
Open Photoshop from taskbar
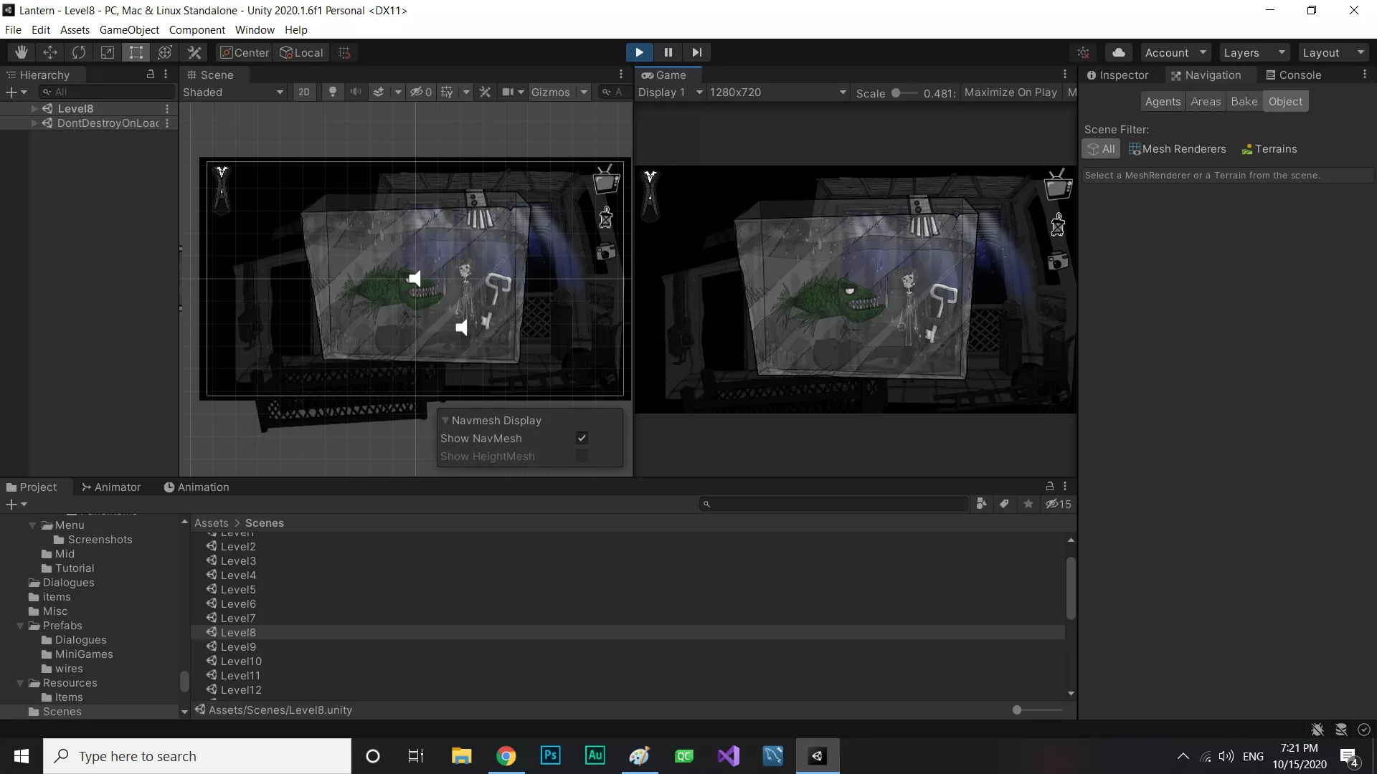[551, 756]
